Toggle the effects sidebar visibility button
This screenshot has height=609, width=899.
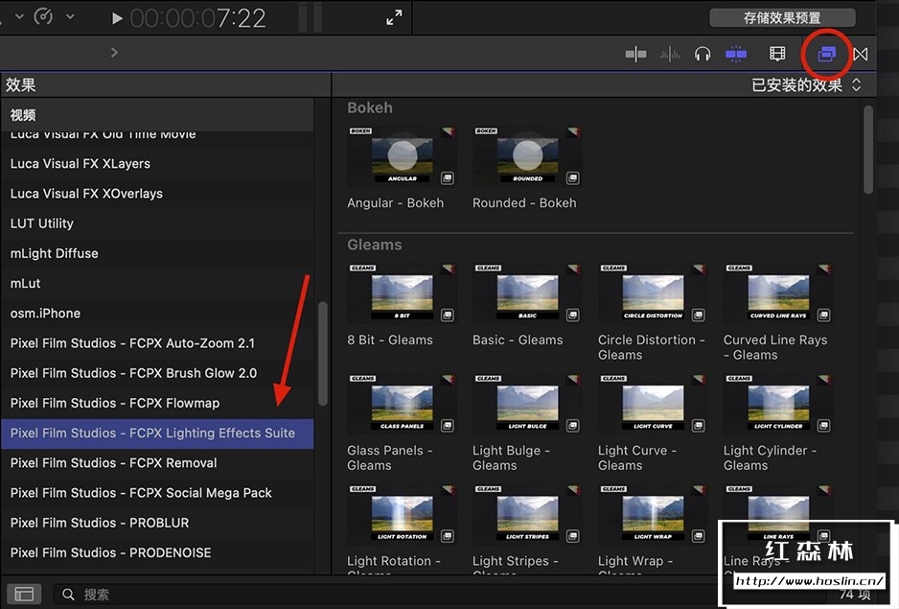[x=24, y=594]
